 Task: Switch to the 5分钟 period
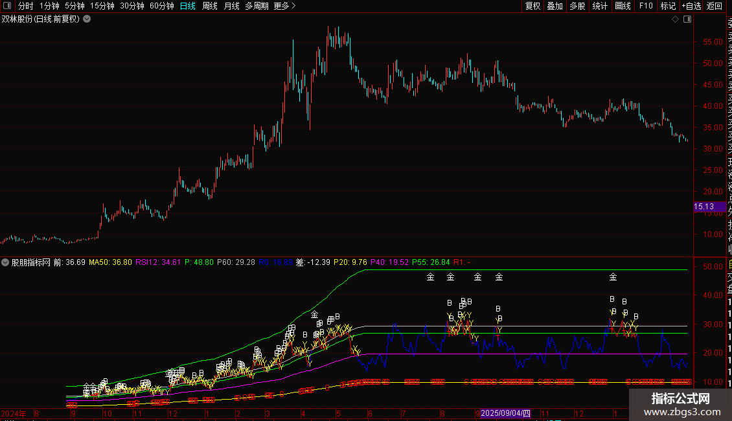pos(74,6)
